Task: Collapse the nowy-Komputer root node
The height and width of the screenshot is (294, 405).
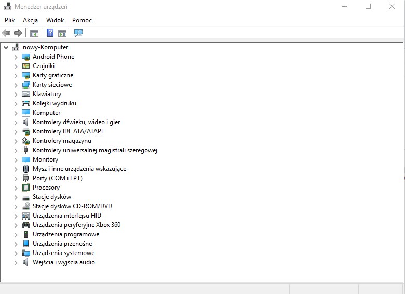Action: pyautogui.click(x=6, y=48)
